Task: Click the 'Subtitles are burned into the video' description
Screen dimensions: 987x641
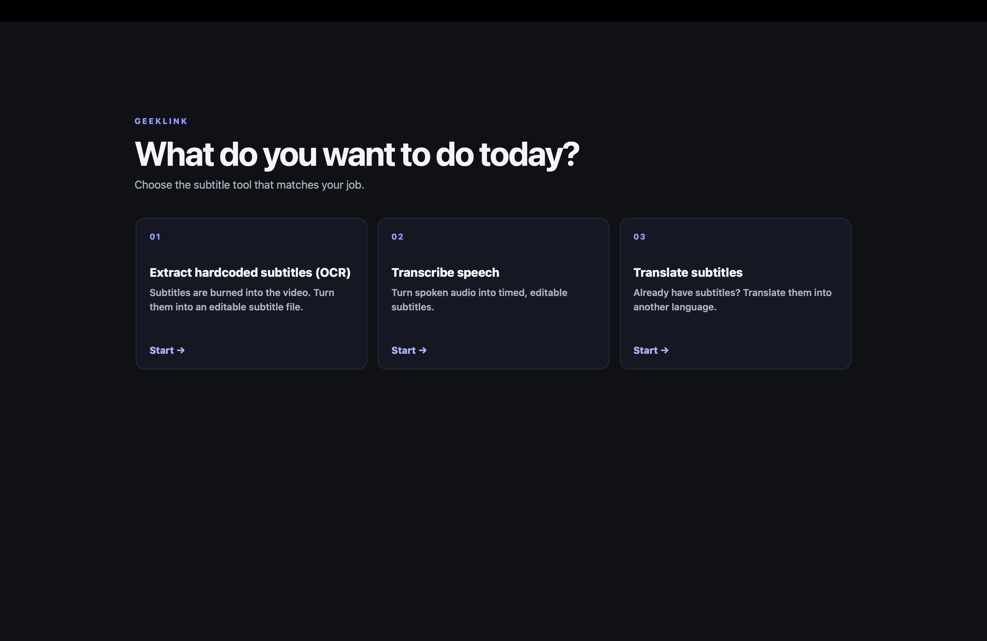Action: (x=242, y=300)
